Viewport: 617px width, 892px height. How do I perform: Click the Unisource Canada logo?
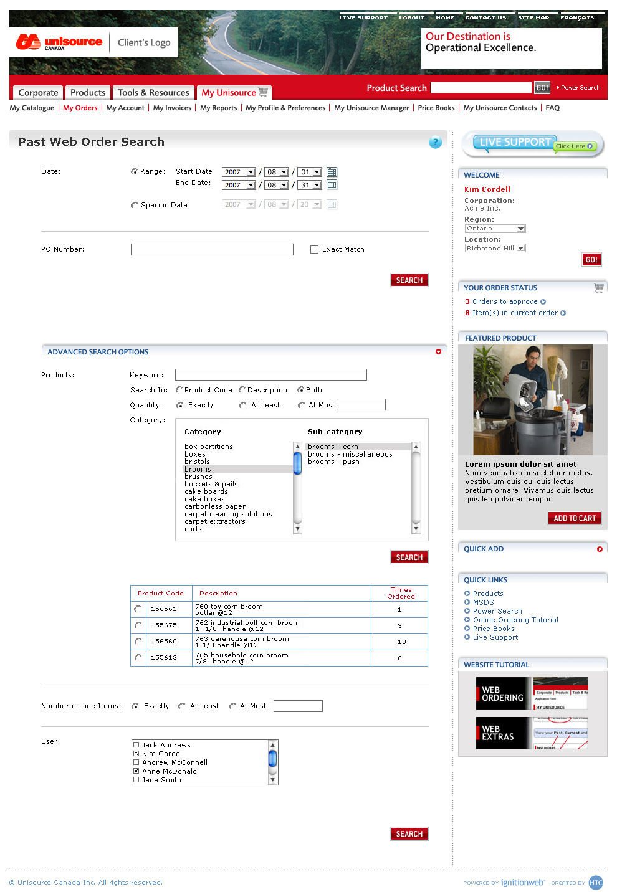pos(59,42)
